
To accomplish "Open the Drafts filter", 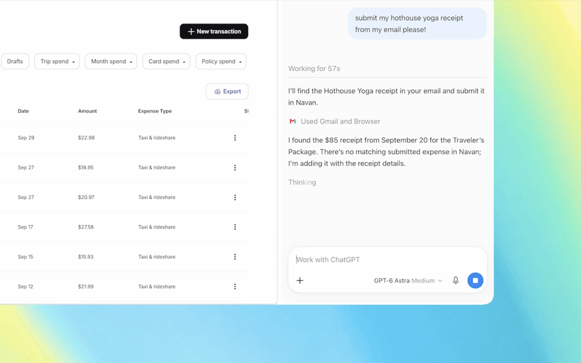I will tap(15, 61).
